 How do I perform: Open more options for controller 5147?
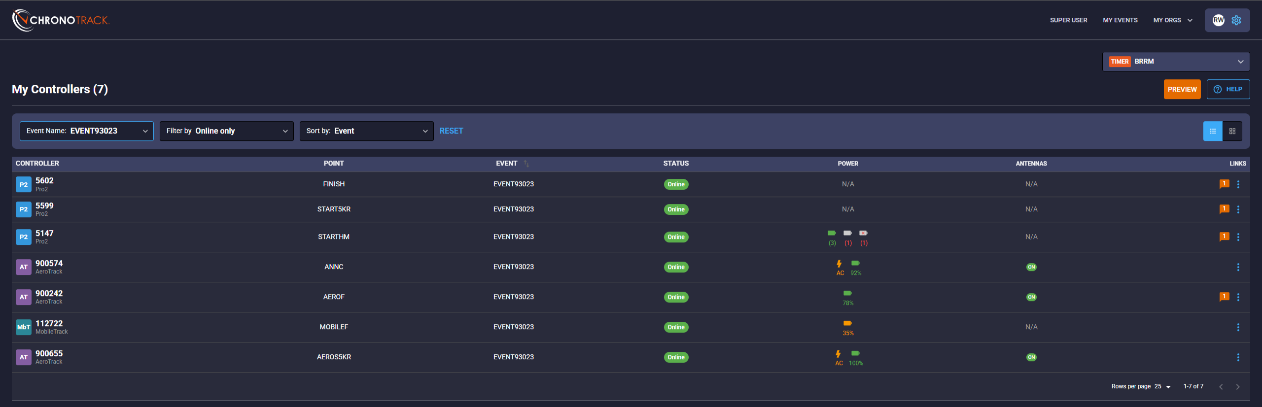click(x=1238, y=237)
